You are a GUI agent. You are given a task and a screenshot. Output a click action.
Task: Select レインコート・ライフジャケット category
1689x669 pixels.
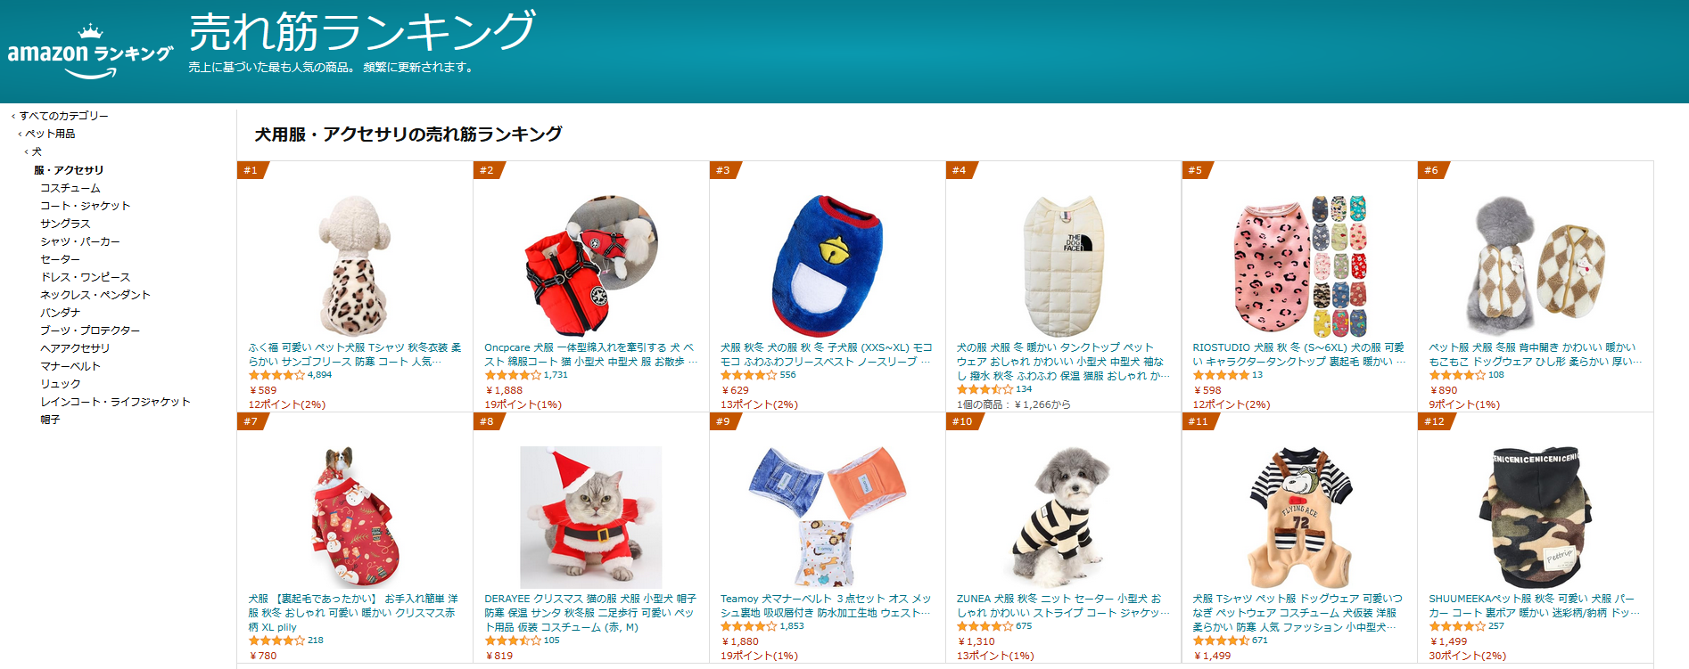[x=115, y=402]
